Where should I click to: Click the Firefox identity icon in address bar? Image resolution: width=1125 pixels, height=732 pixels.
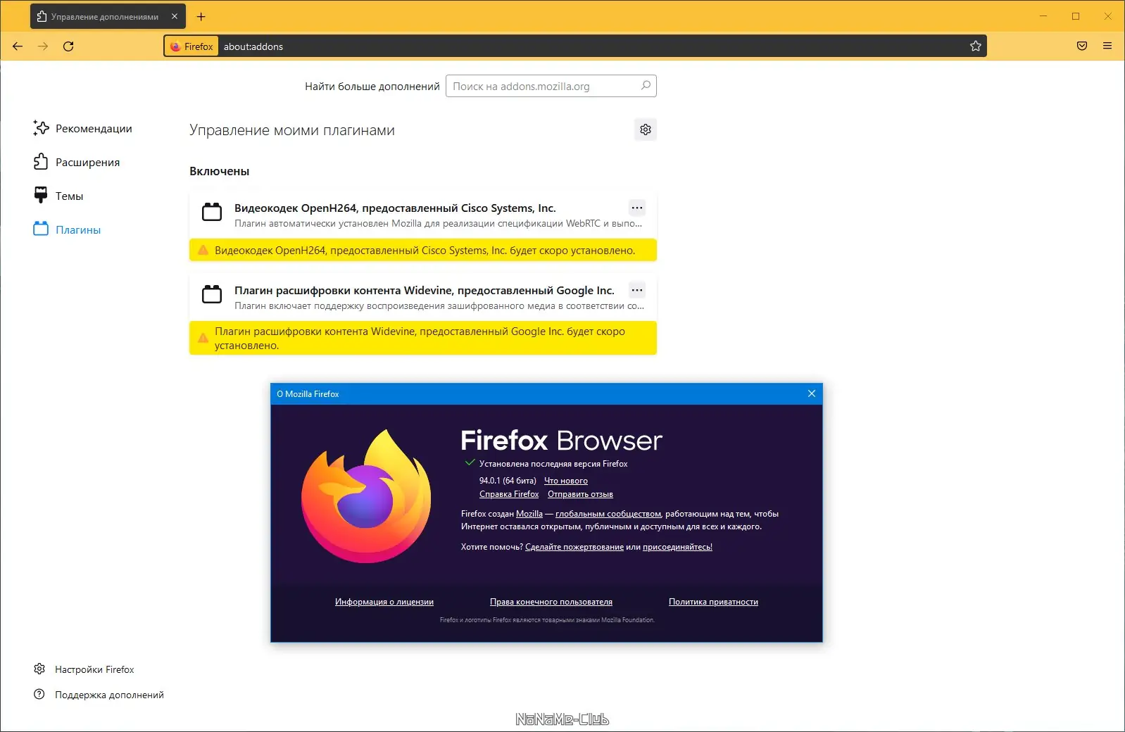click(x=191, y=46)
